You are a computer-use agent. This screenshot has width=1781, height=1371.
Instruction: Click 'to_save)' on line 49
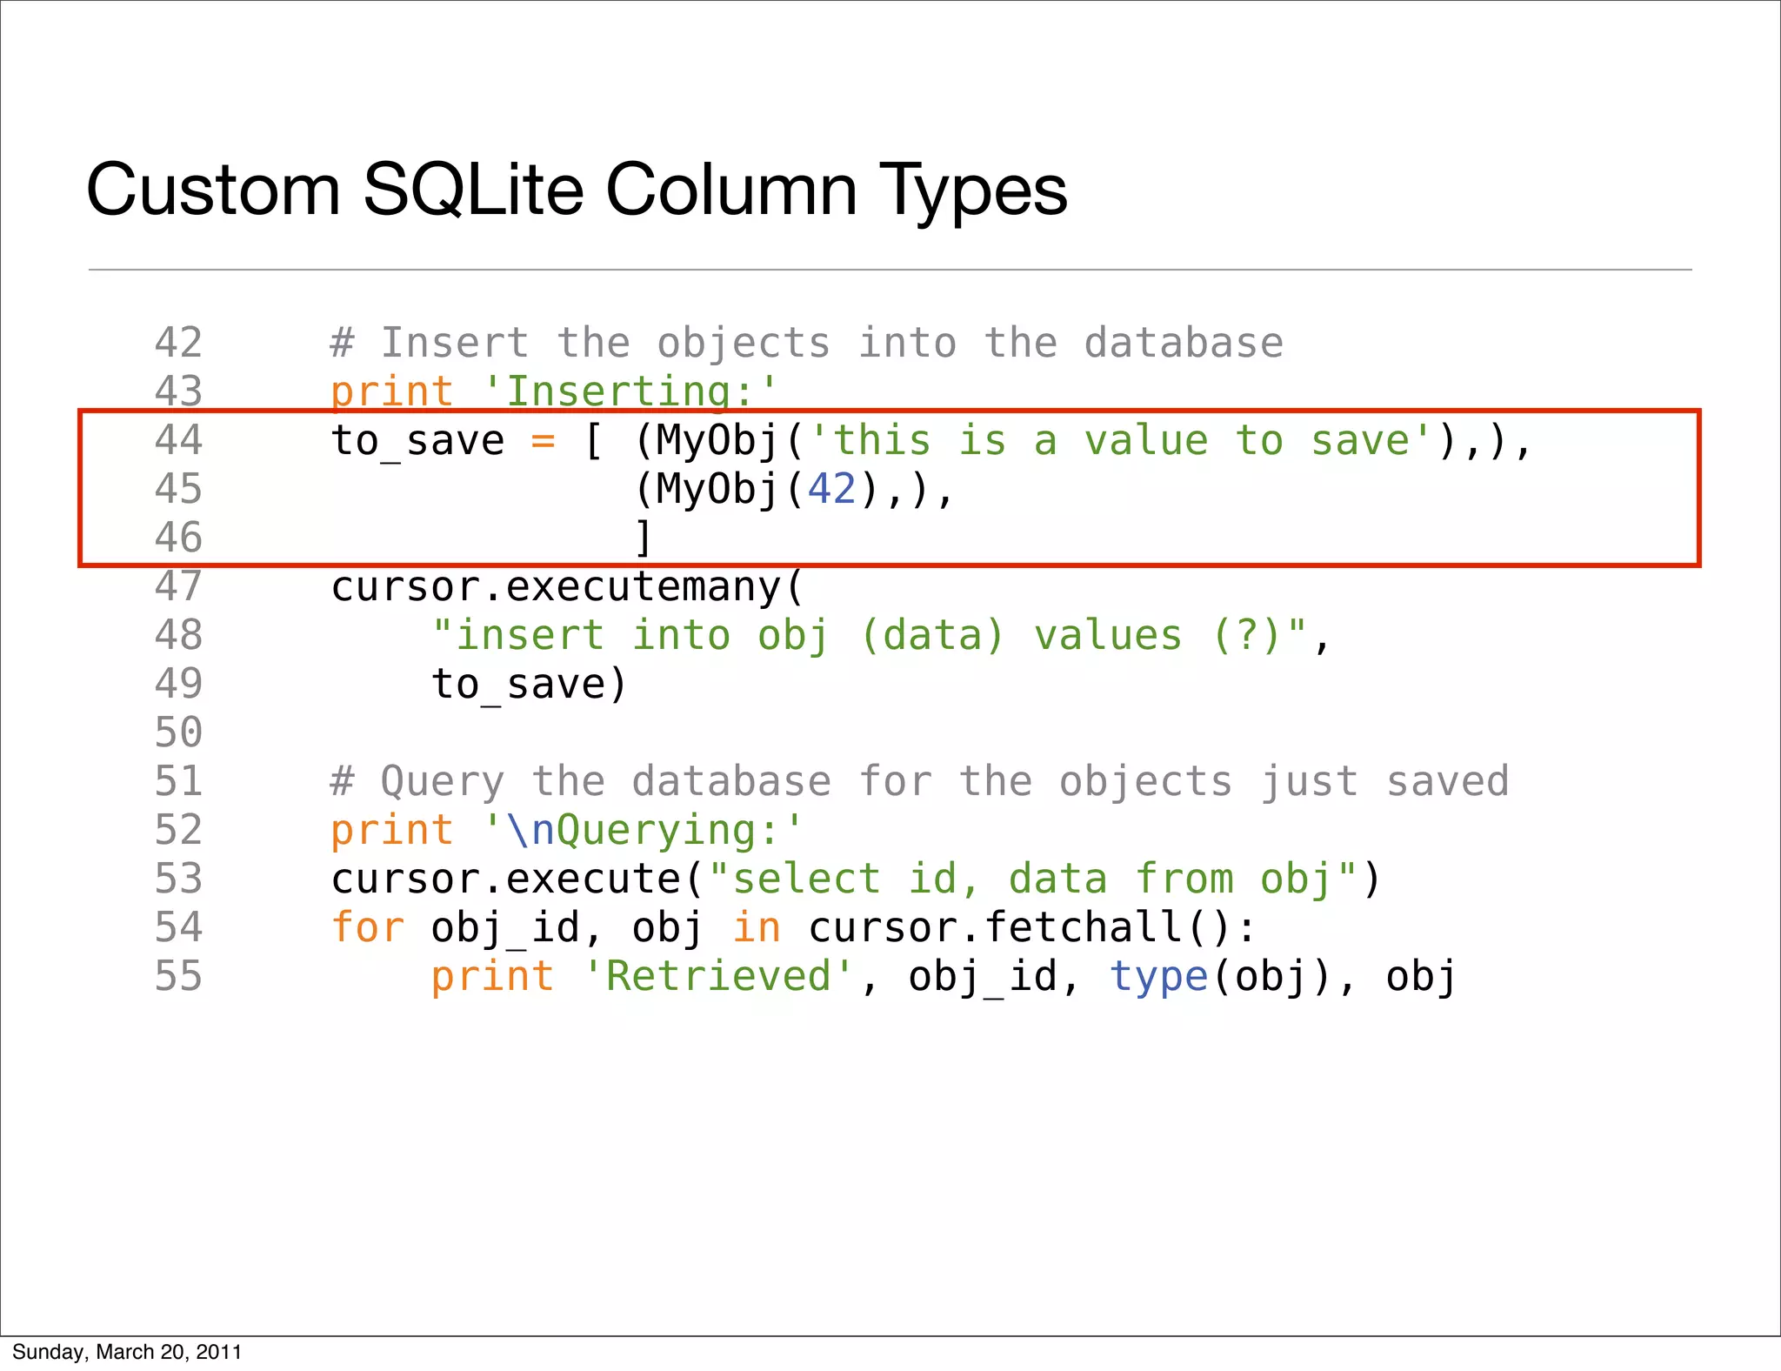pyautogui.click(x=530, y=685)
